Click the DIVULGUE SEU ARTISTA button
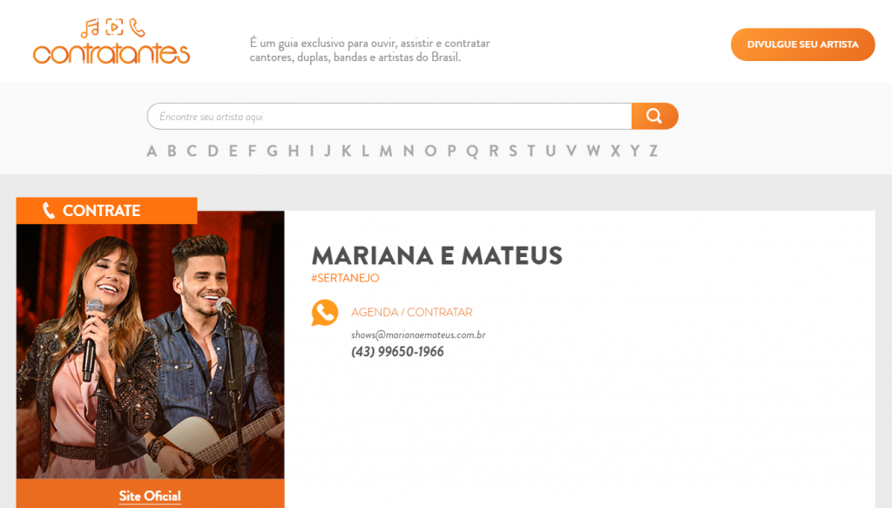 [802, 44]
